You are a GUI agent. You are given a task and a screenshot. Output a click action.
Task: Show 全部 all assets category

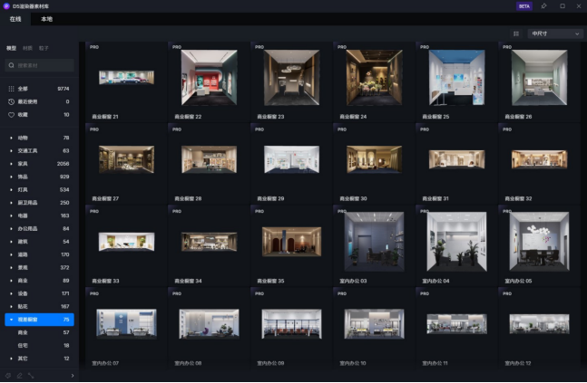(23, 89)
